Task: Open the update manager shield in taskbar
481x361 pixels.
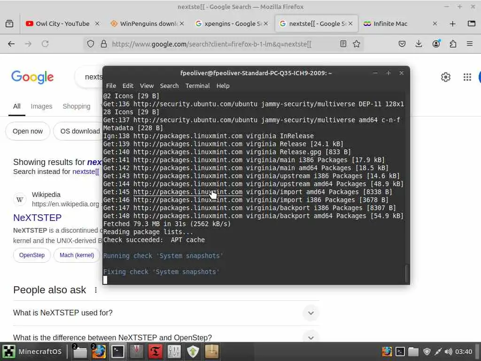Action: tap(193, 352)
